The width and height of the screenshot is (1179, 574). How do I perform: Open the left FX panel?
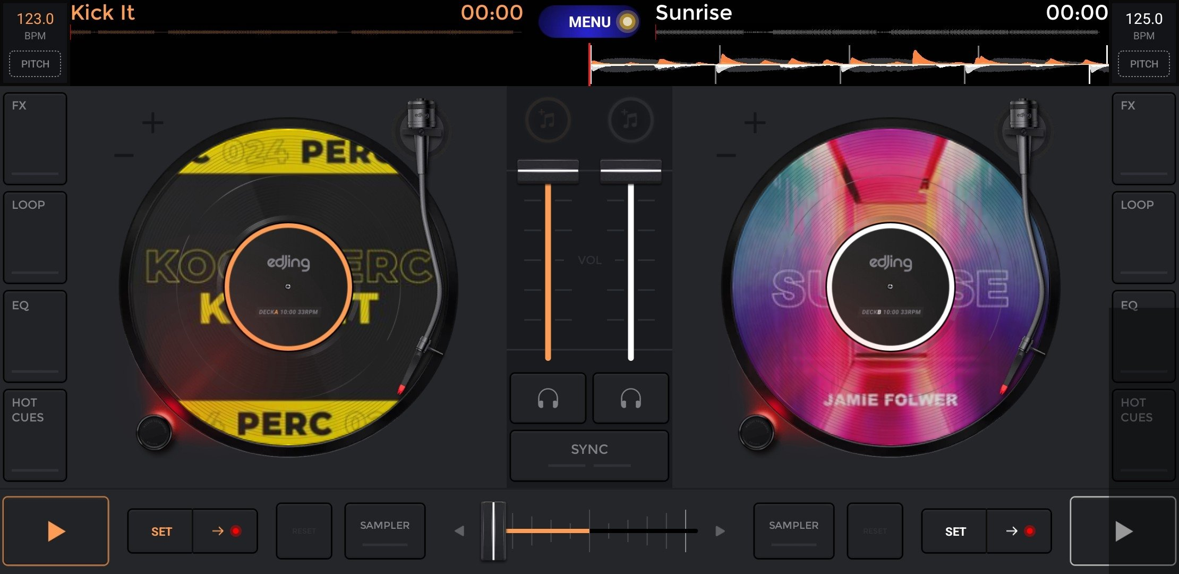[35, 138]
